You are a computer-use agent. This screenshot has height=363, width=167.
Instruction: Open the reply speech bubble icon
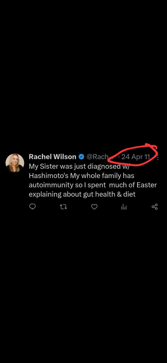[x=33, y=207]
